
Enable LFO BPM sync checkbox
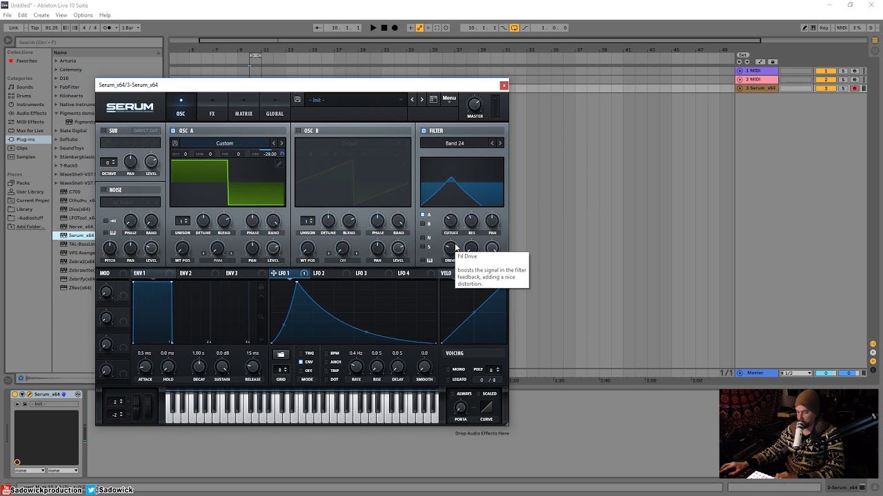pos(326,353)
